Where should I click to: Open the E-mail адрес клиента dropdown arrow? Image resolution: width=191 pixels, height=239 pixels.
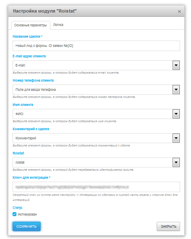click(176, 65)
